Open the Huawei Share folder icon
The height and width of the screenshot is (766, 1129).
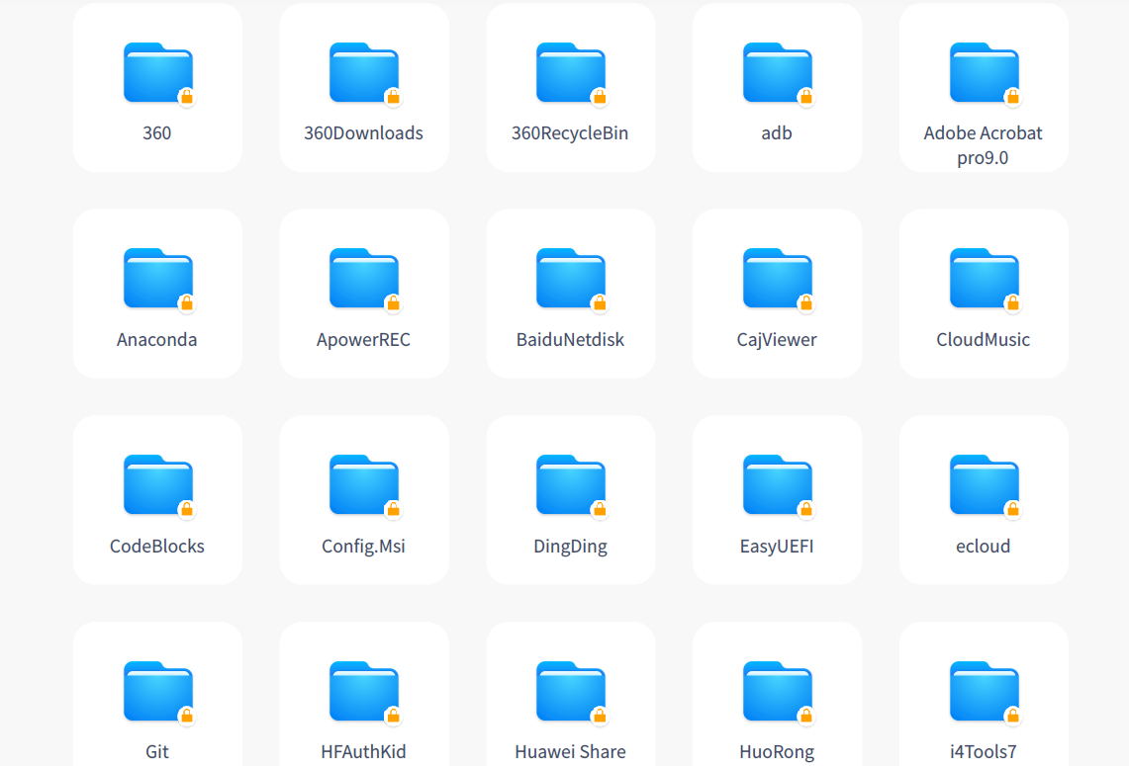point(571,693)
